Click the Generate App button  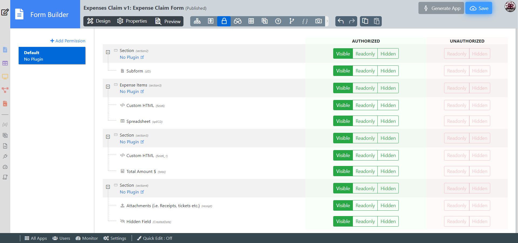click(441, 8)
